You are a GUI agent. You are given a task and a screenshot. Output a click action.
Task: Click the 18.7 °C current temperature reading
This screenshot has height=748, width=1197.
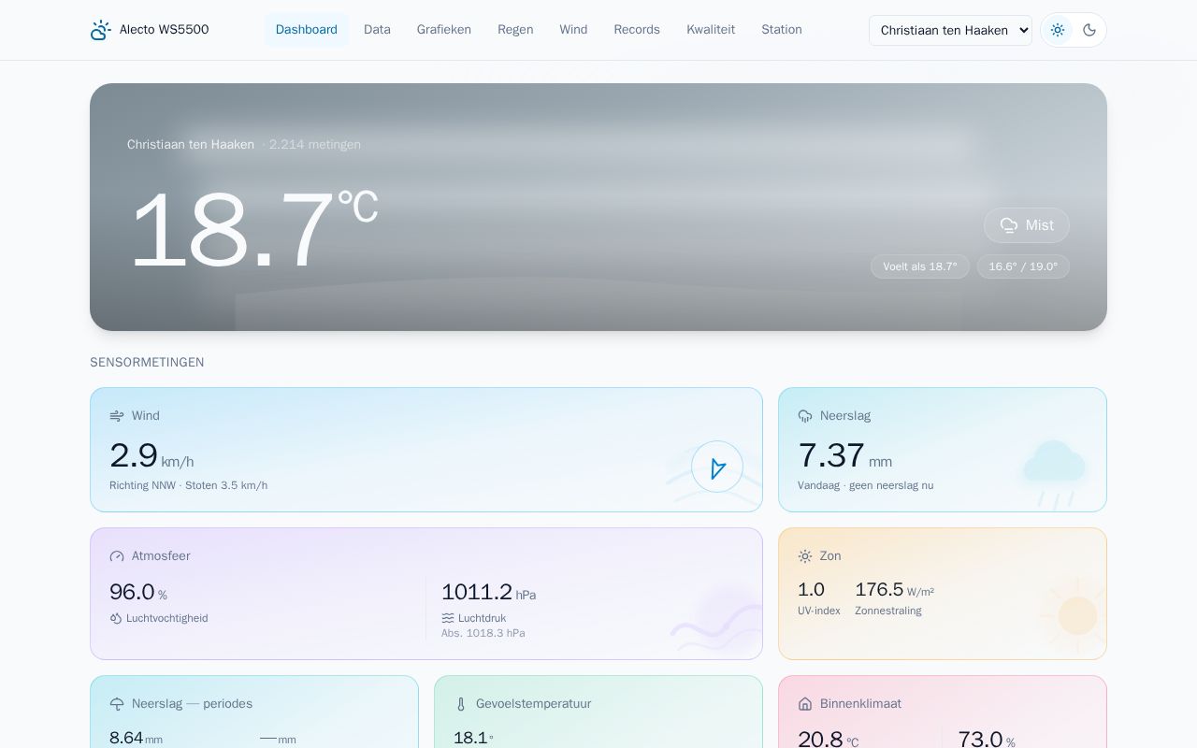click(252, 230)
